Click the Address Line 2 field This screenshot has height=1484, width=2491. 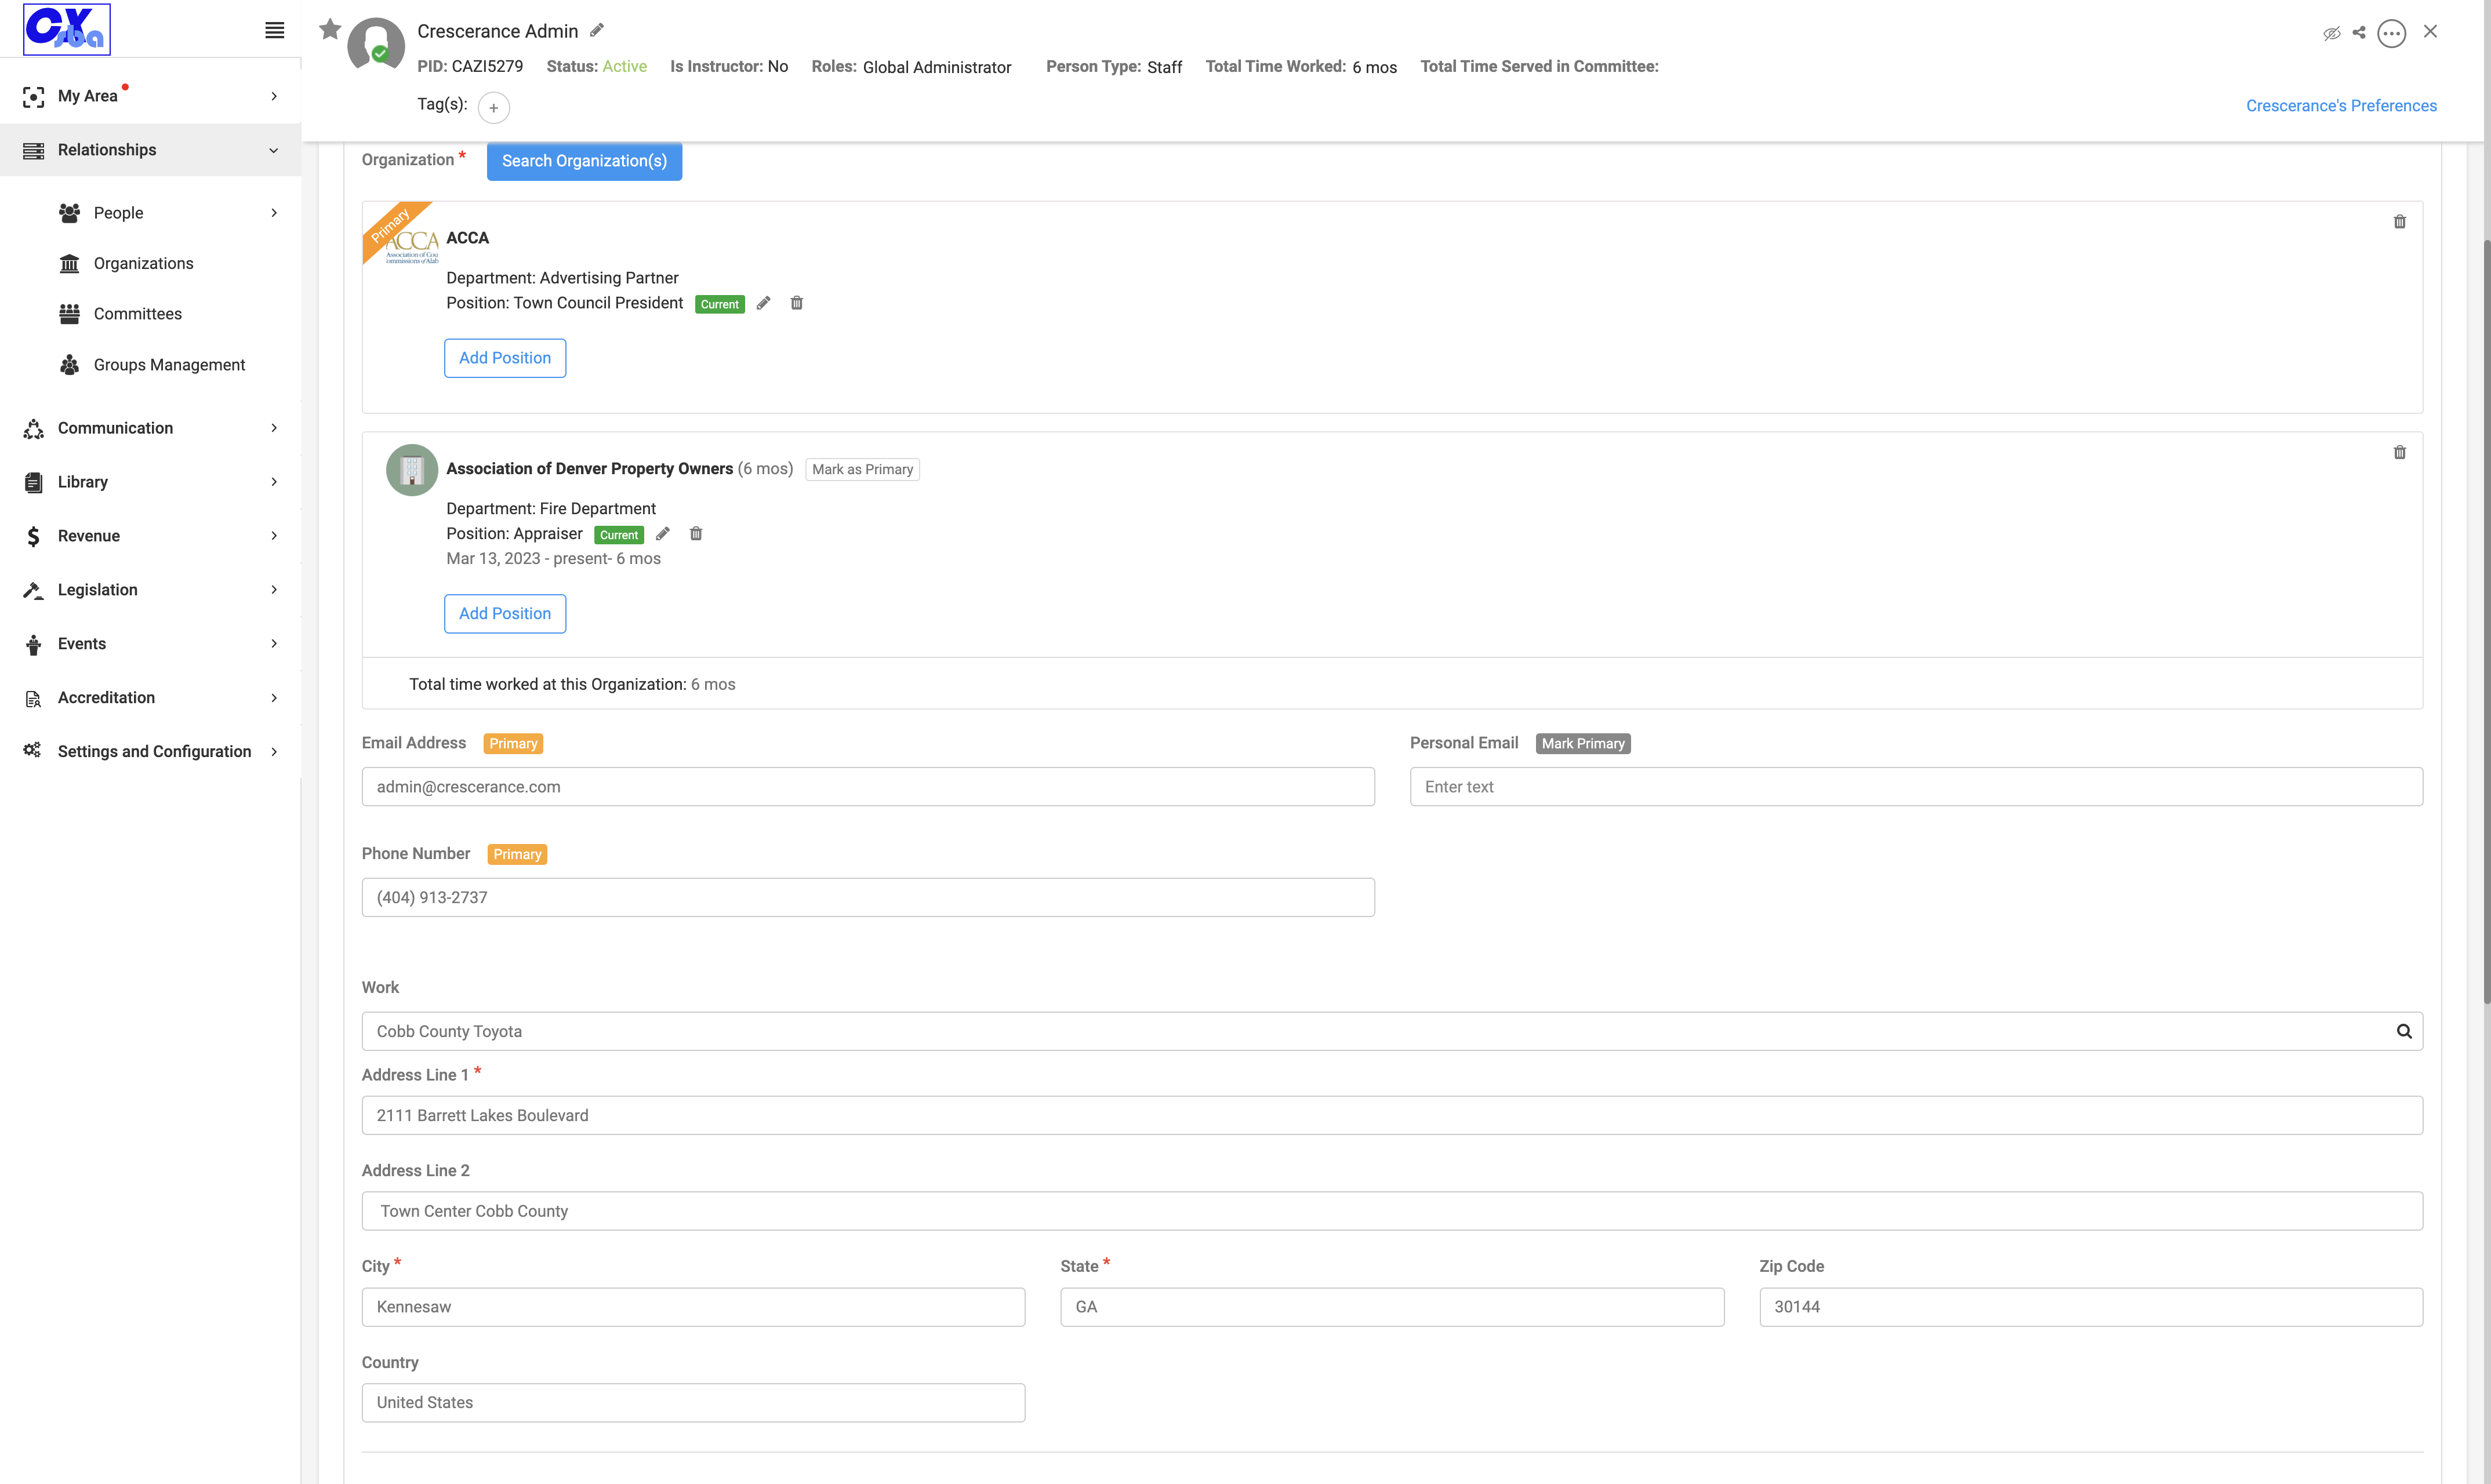tap(1392, 1211)
